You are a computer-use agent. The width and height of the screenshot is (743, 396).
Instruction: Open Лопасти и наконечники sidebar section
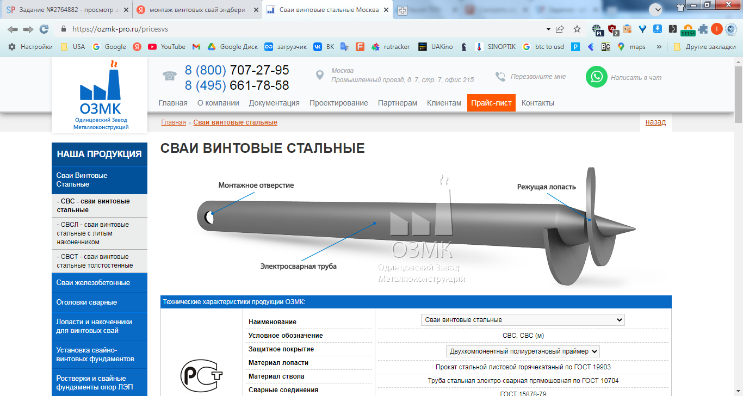pyautogui.click(x=100, y=326)
